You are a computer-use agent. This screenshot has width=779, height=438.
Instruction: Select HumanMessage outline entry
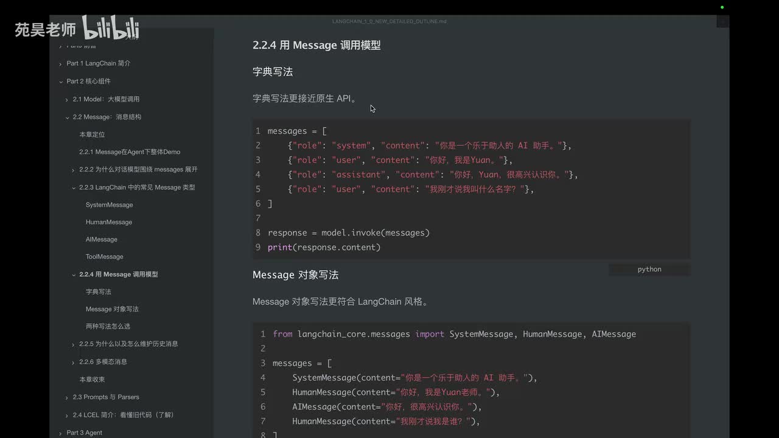[109, 222]
